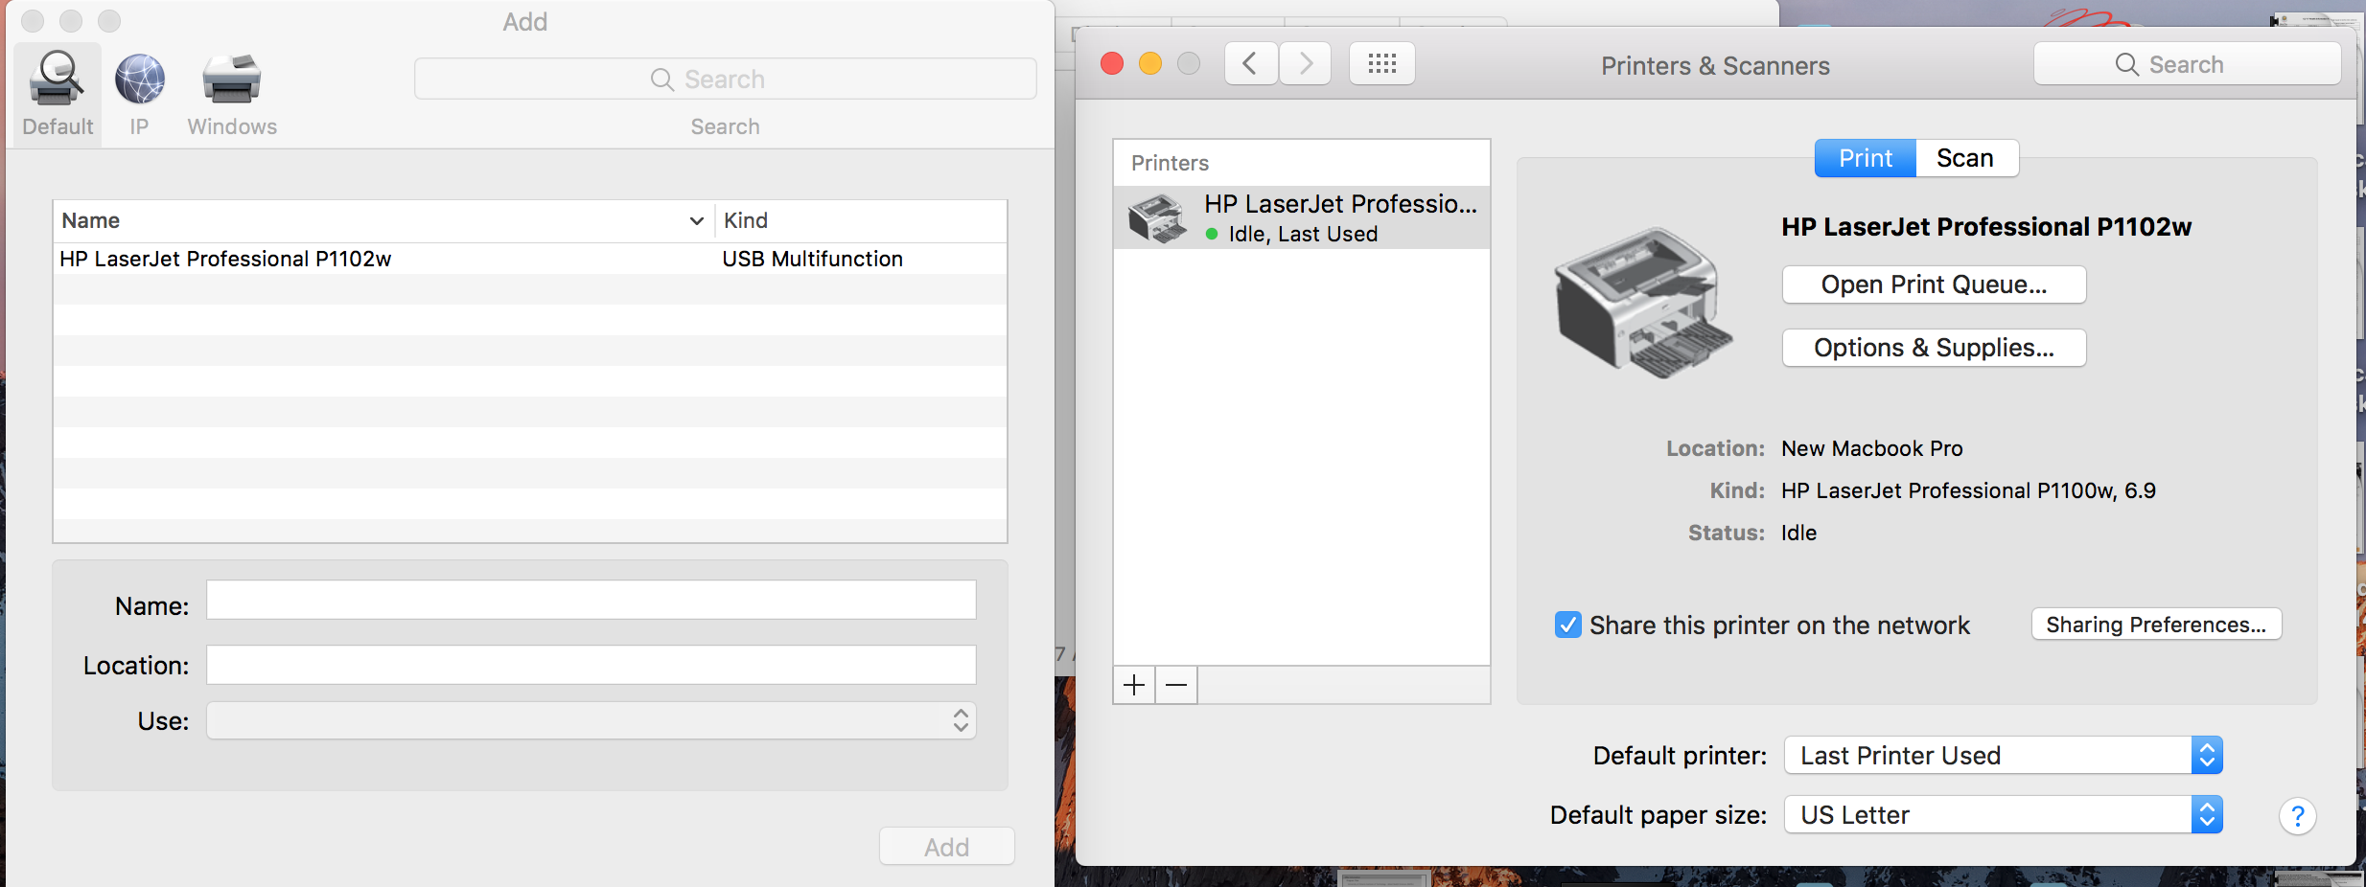Click the magnifier in Add window search
Viewport: 2366px width, 887px height.
pyautogui.click(x=661, y=80)
